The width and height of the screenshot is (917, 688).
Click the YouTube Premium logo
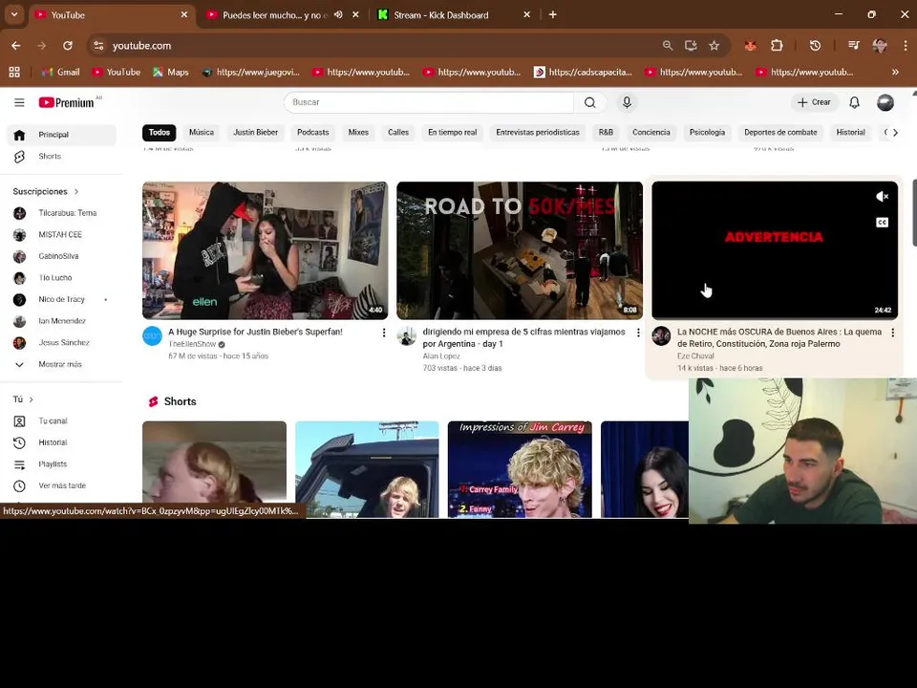click(x=67, y=102)
